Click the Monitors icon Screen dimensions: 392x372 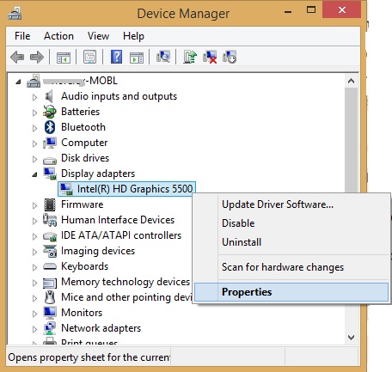(50, 313)
